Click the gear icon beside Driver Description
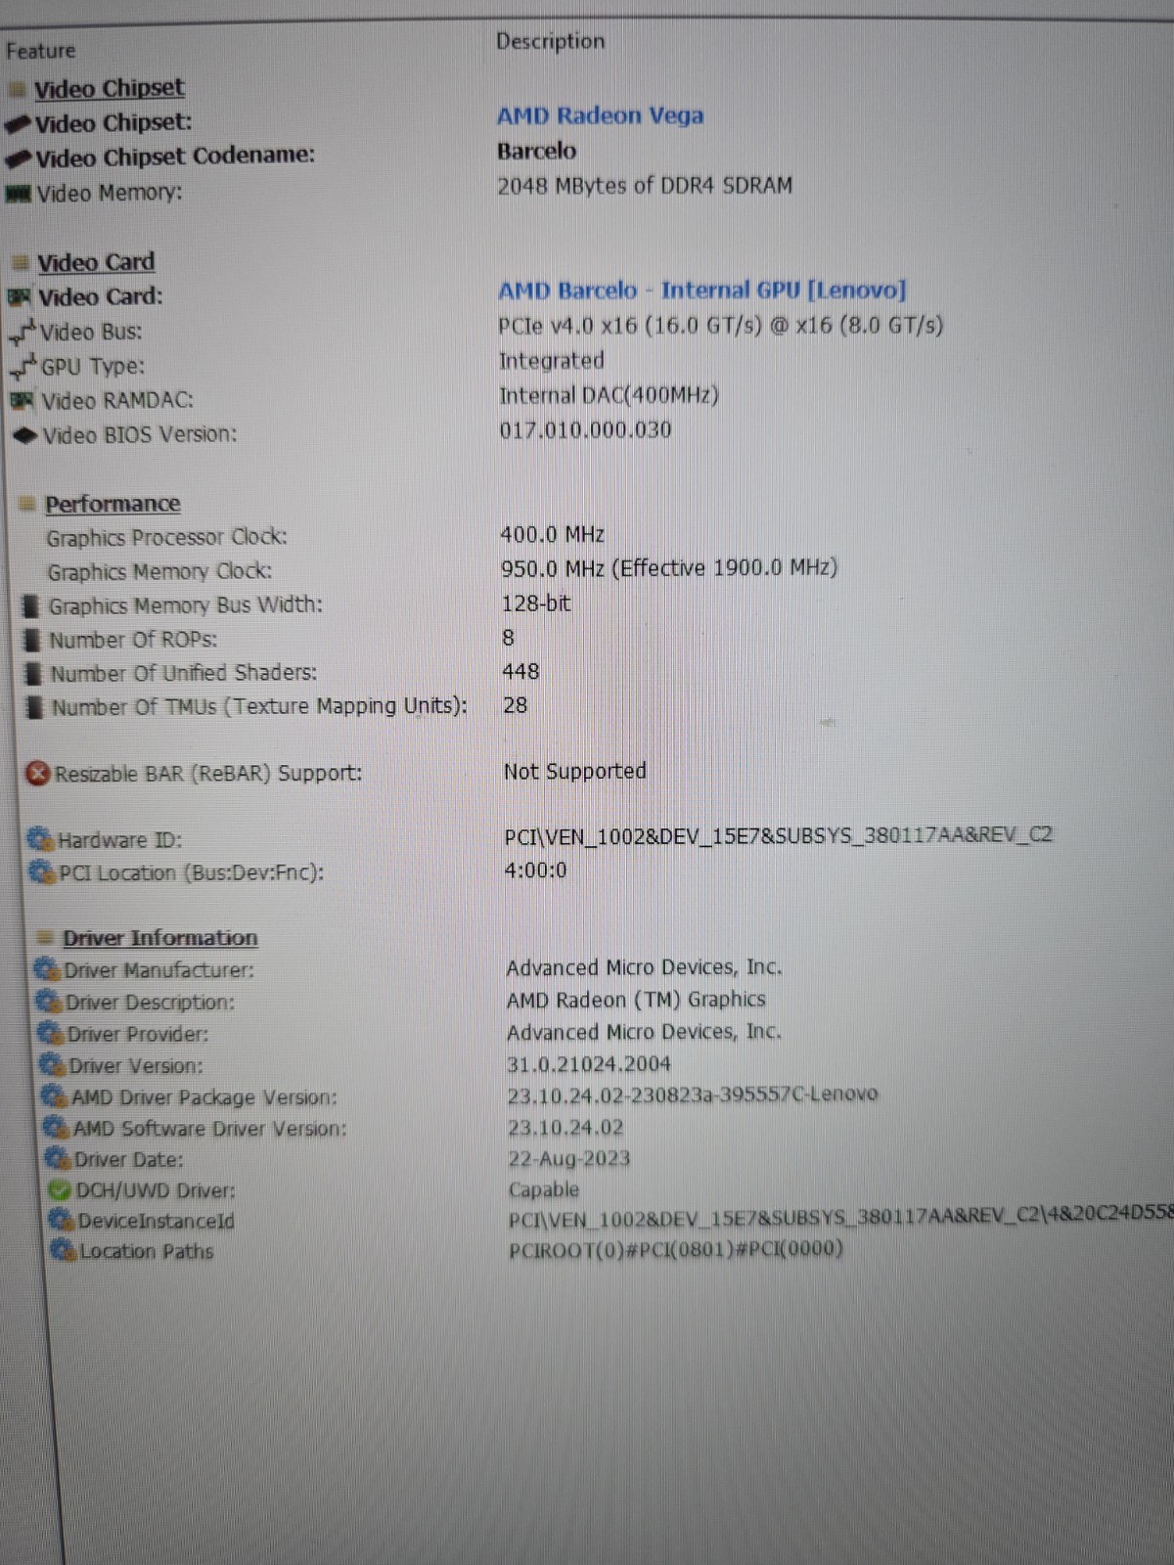The image size is (1174, 1565). 49,1002
